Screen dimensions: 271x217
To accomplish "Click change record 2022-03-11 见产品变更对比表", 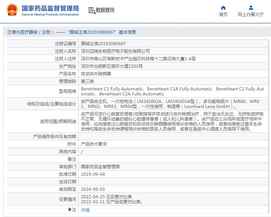I will tap(112, 202).
